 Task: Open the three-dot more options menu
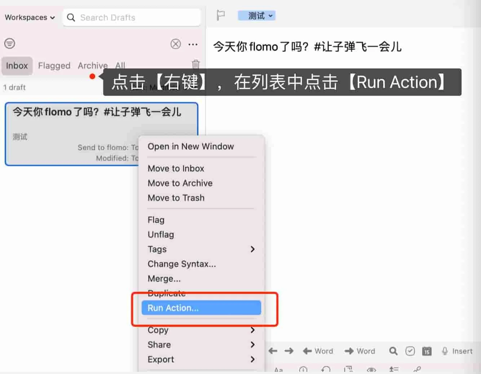coord(193,44)
